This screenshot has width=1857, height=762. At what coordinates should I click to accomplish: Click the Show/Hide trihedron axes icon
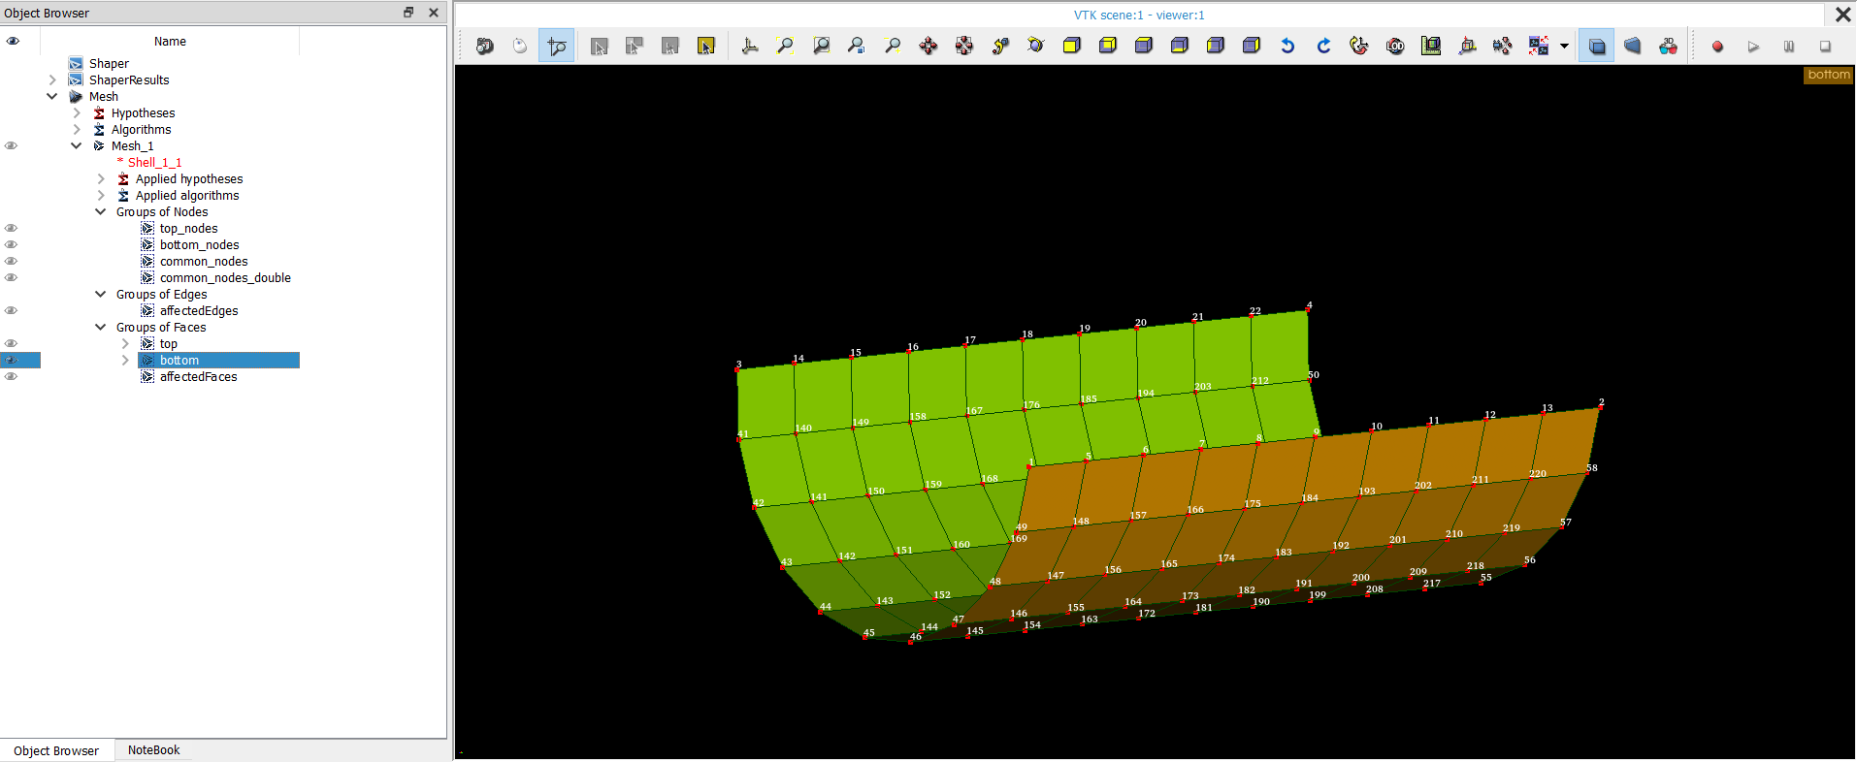750,46
